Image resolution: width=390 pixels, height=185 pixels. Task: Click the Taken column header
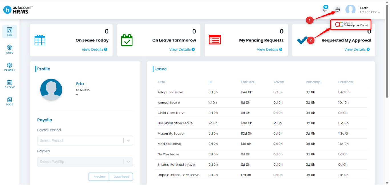279,82
